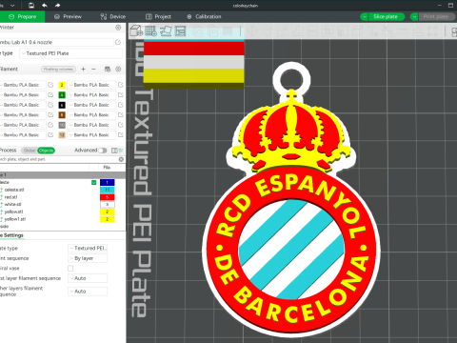
Task: Edit the Bambu Lab A1 printer preset
Action: [118, 42]
